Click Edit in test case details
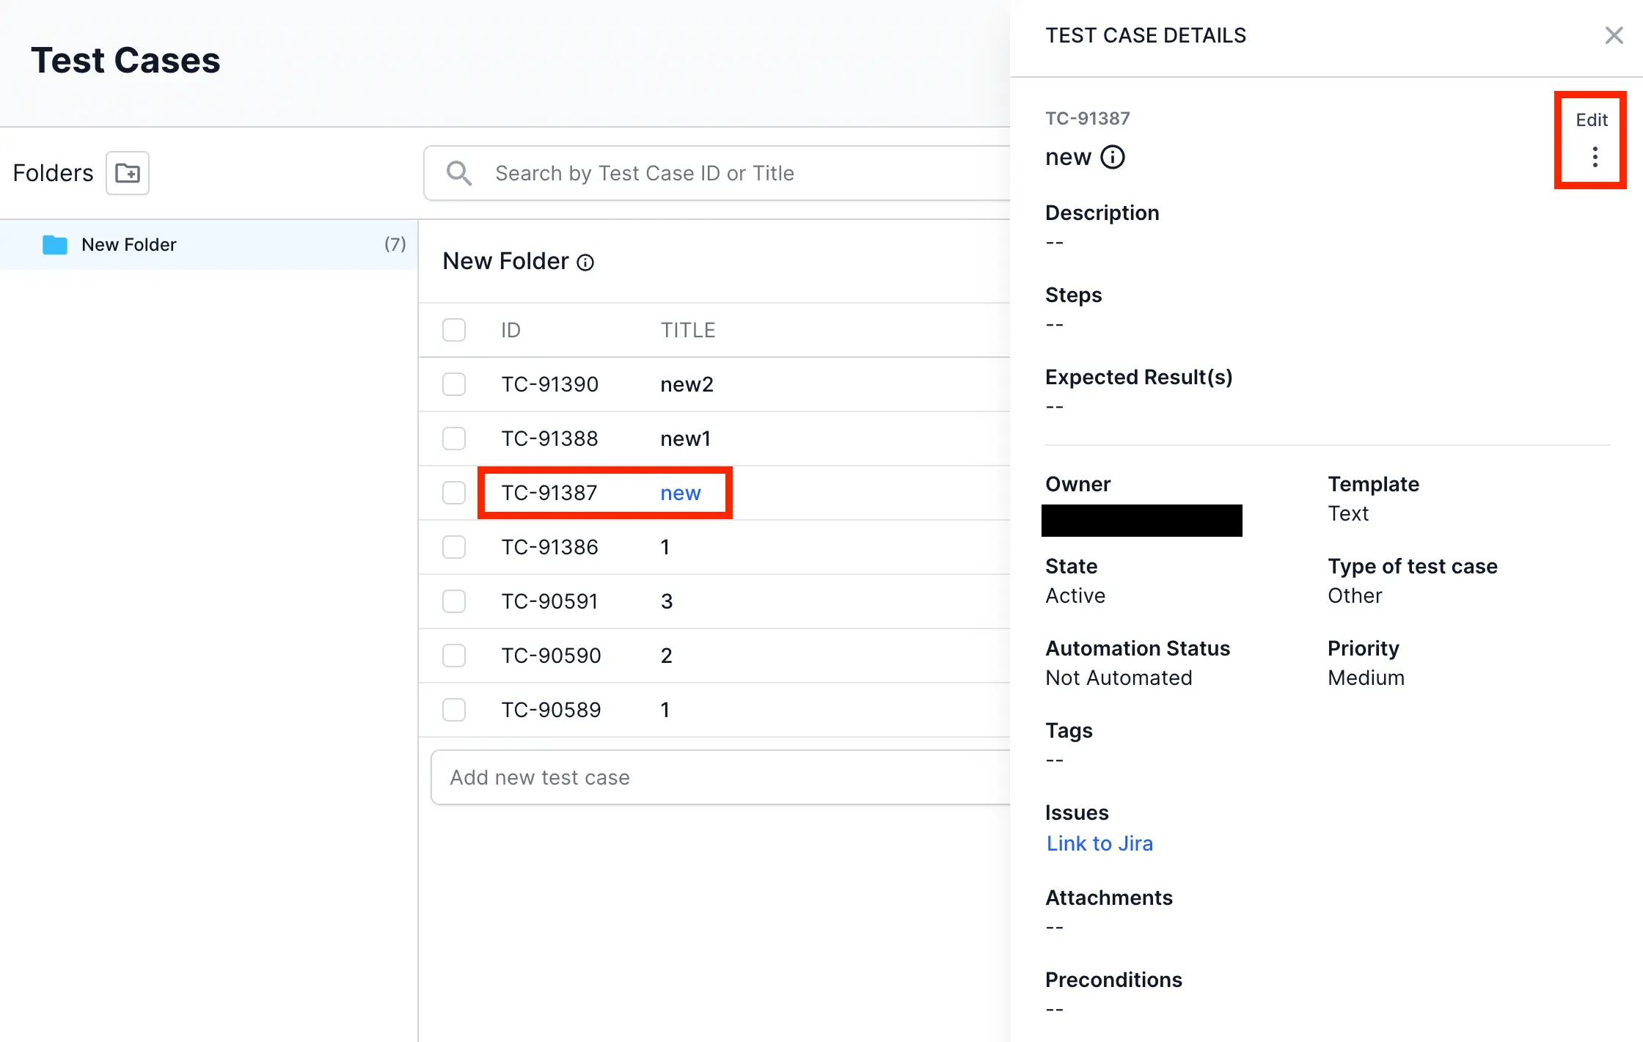1643x1042 pixels. 1591,120
